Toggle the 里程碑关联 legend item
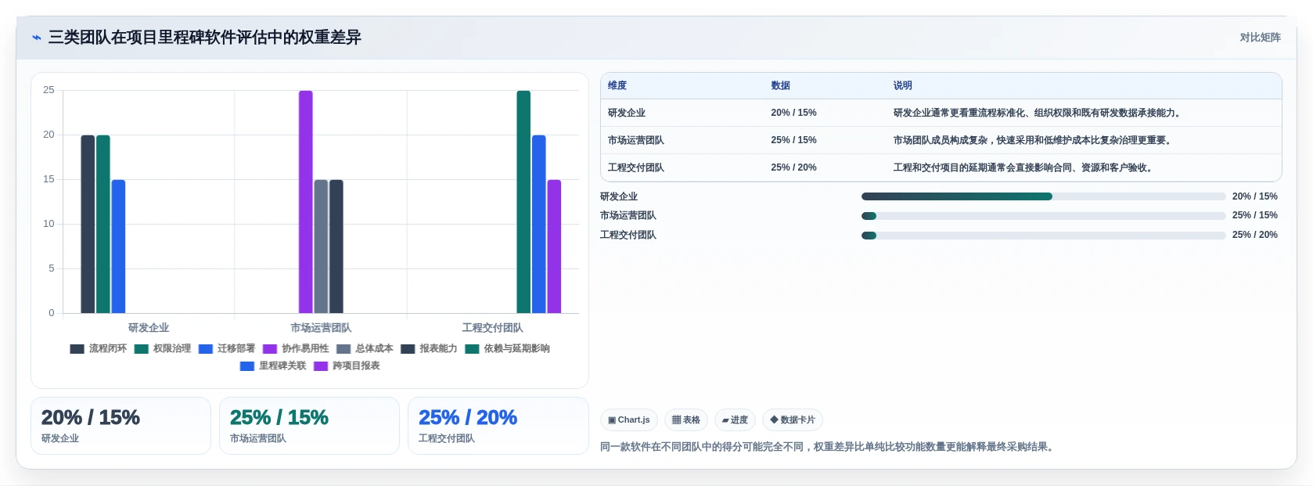Viewport: 1313px width, 486px height. 273,366
